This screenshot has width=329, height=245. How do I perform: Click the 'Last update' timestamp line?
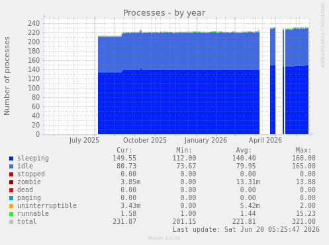246,230
